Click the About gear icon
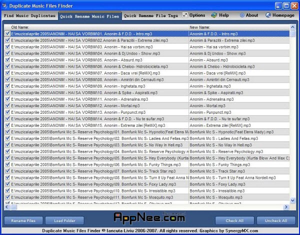This screenshot has height=235, width=300. coord(242,15)
